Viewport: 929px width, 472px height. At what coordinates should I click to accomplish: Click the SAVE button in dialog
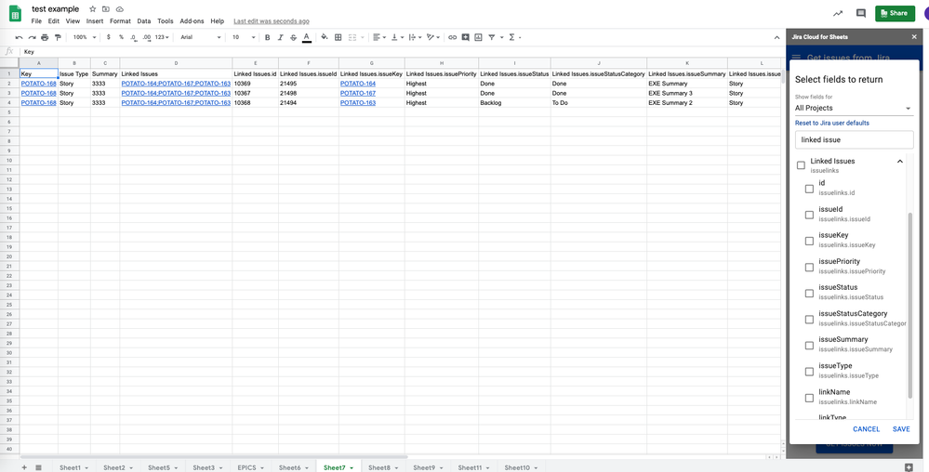tap(901, 428)
